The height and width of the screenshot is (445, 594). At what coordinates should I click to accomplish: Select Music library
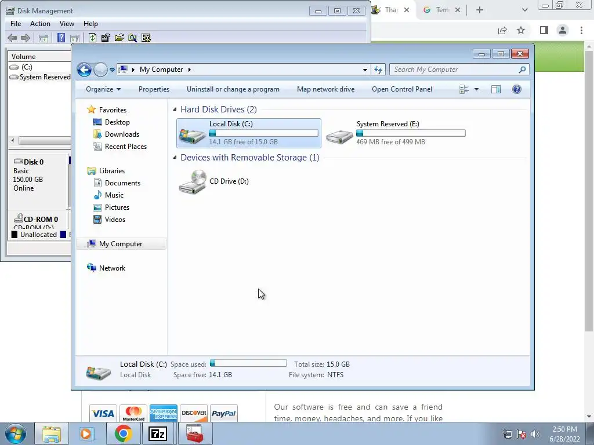click(114, 195)
